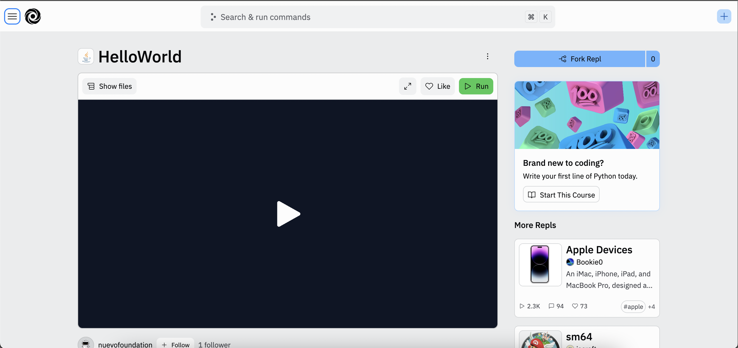Image resolution: width=738 pixels, height=348 pixels.
Task: Click the Apple Devices iPhone thumbnail
Action: coord(540,265)
